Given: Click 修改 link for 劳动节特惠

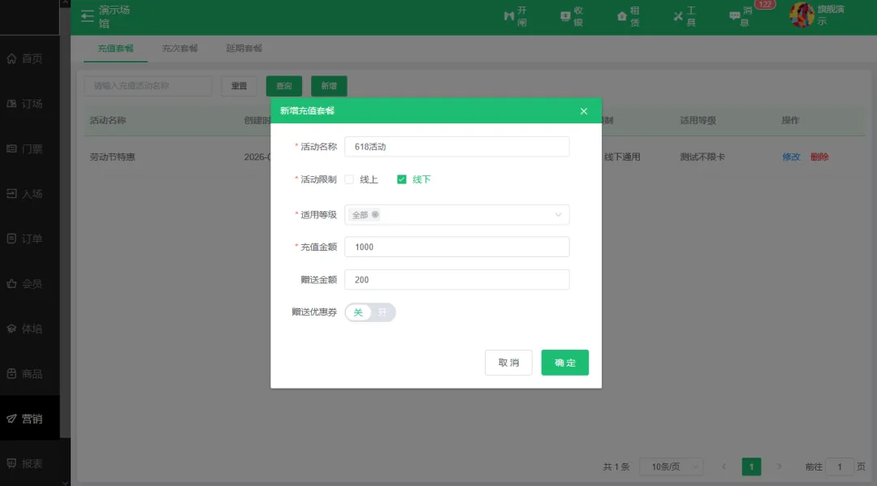Looking at the screenshot, I should [791, 157].
